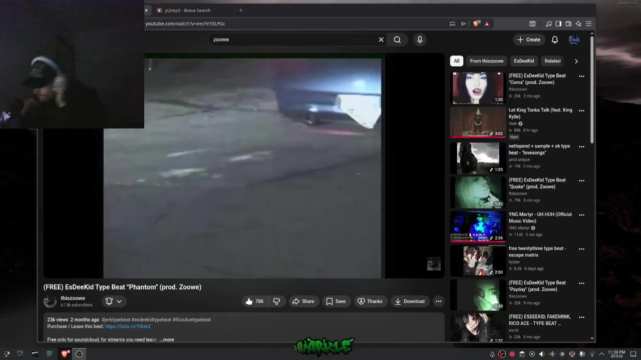This screenshot has width=641, height=360.
Task: Click the taskbar Wi-Fi network icon
Action: click(x=592, y=354)
